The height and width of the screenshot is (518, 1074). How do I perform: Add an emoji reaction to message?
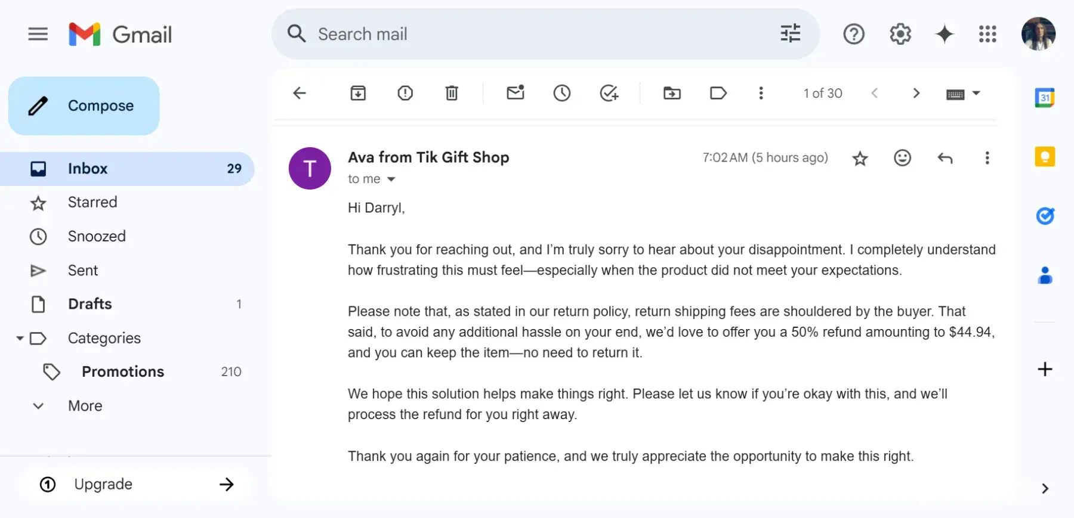click(x=902, y=158)
